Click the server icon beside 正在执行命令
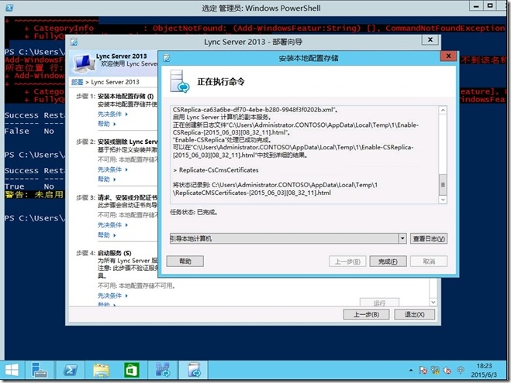Screen dimensions: 511x383 tap(180, 81)
